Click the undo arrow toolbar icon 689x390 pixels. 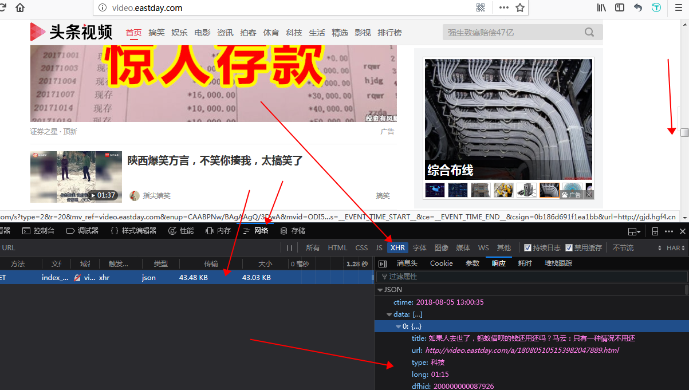pos(638,7)
